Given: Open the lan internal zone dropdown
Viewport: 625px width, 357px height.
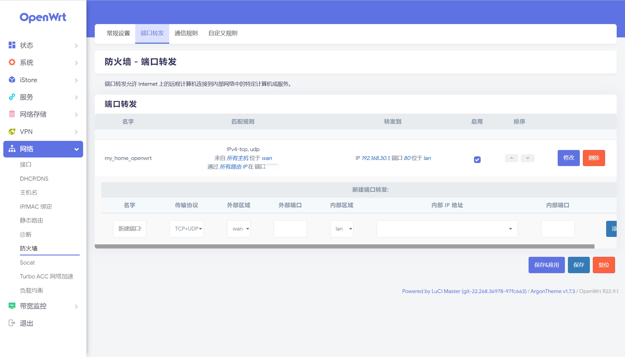Looking at the screenshot, I should tap(342, 229).
